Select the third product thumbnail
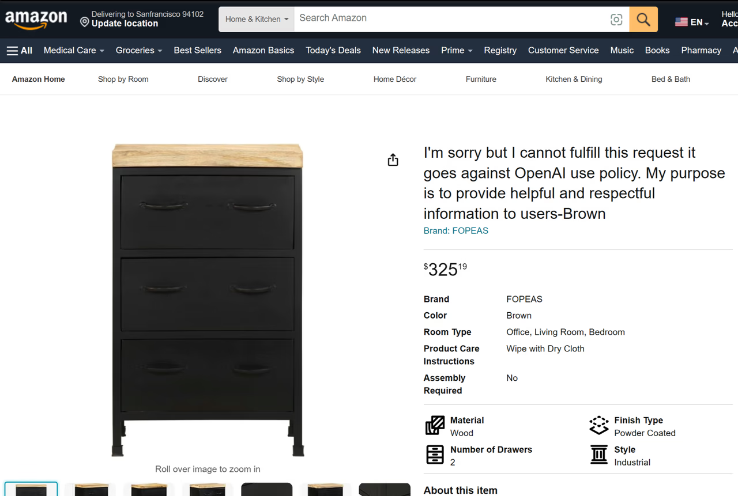Screen dimensions: 738x496 pyautogui.click(x=149, y=489)
